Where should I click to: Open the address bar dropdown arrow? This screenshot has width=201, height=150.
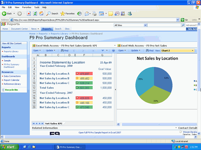[x=178, y=20]
